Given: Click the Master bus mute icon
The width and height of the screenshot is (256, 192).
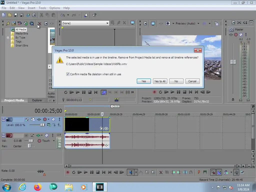Looking at the screenshot, I should tap(241, 34).
